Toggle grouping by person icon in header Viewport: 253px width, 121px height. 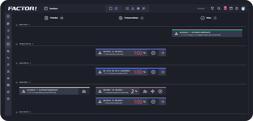pos(133,8)
